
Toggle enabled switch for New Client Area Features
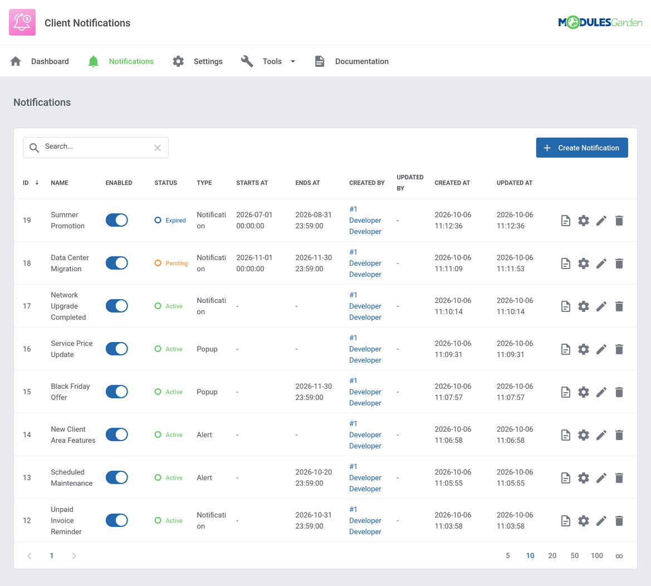[x=116, y=434]
